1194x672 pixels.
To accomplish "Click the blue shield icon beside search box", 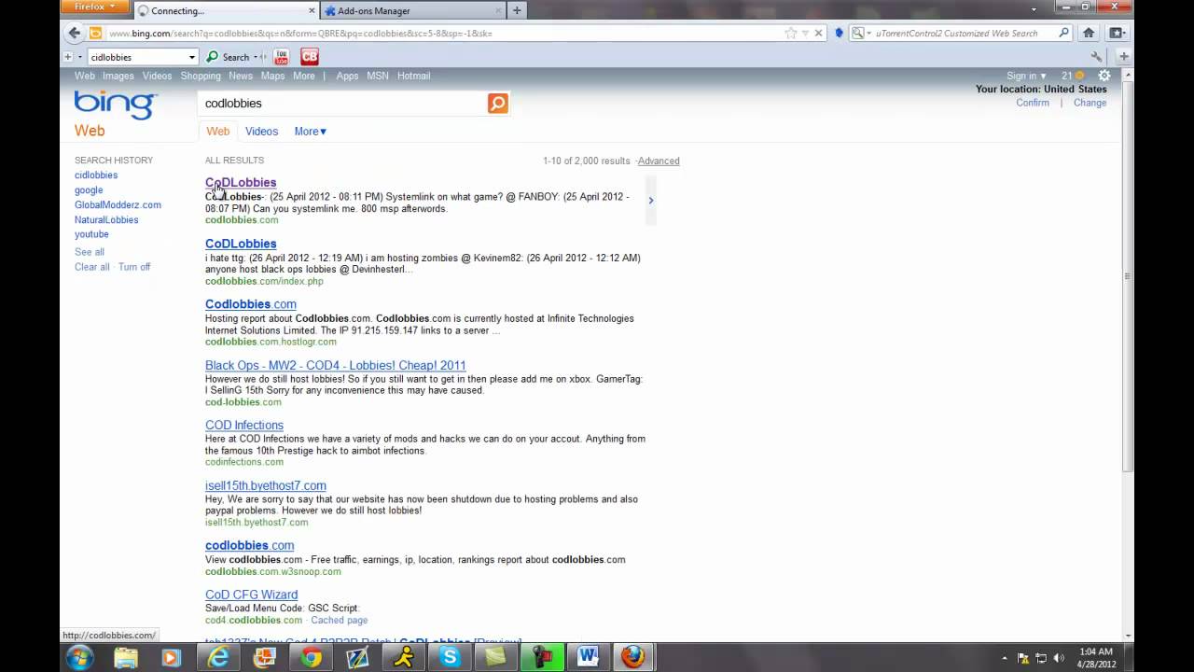I will (839, 33).
